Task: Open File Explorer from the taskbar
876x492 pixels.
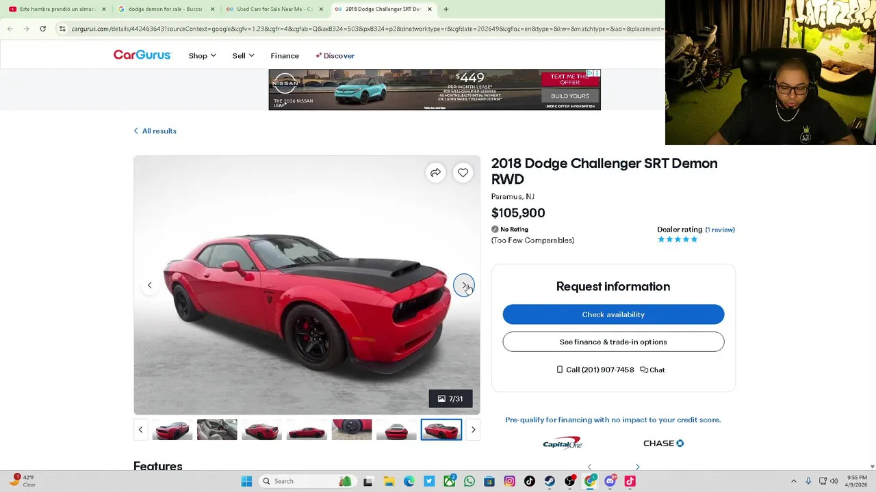Action: (x=389, y=481)
